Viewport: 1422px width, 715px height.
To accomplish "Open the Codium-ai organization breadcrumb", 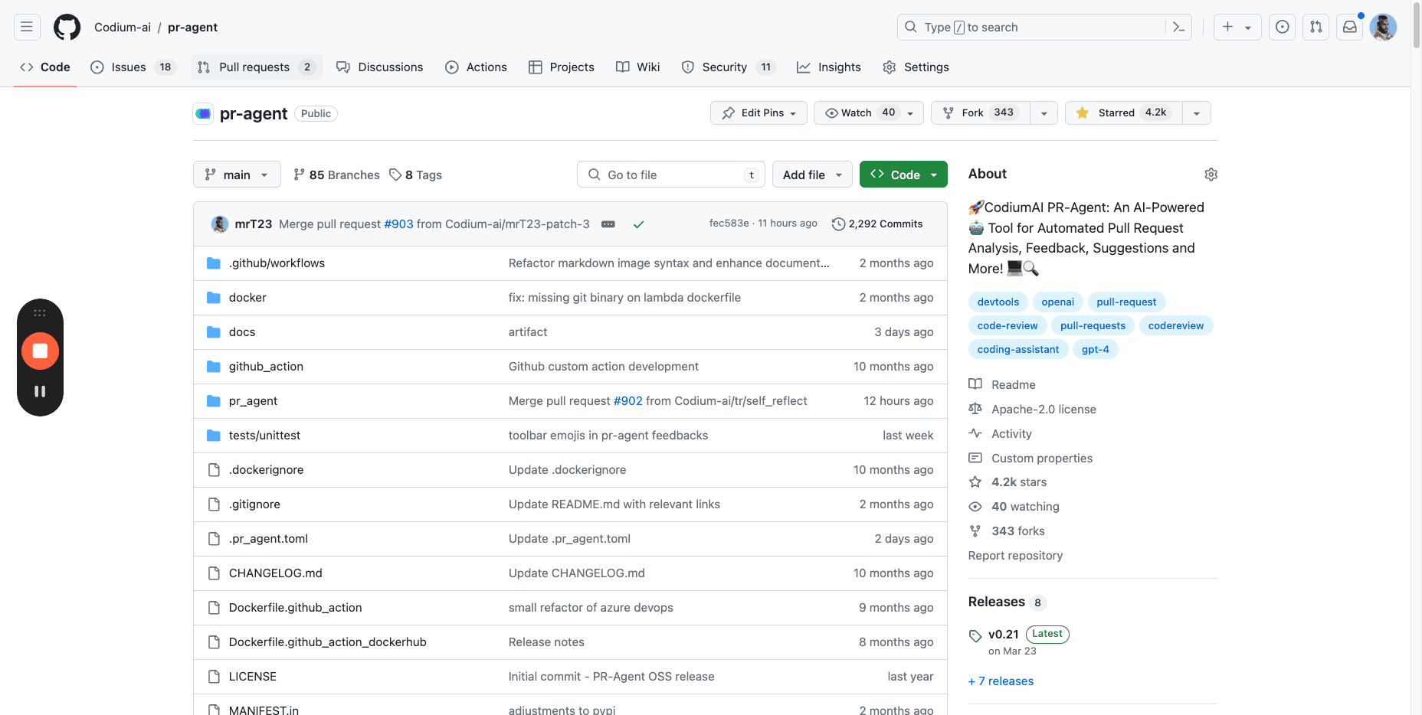I will tap(123, 27).
